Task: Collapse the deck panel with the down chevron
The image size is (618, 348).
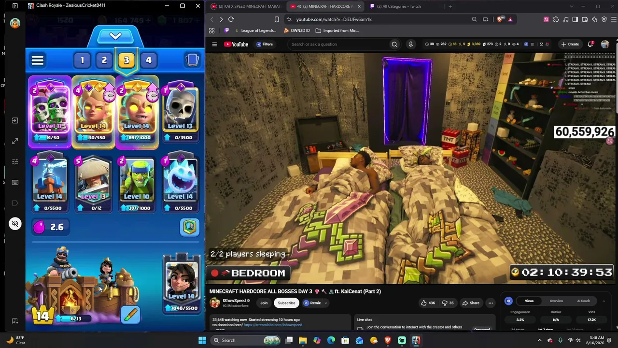Action: point(115,37)
